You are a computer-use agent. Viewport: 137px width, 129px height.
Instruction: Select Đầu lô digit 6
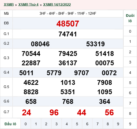pyautogui.click(x=87, y=124)
